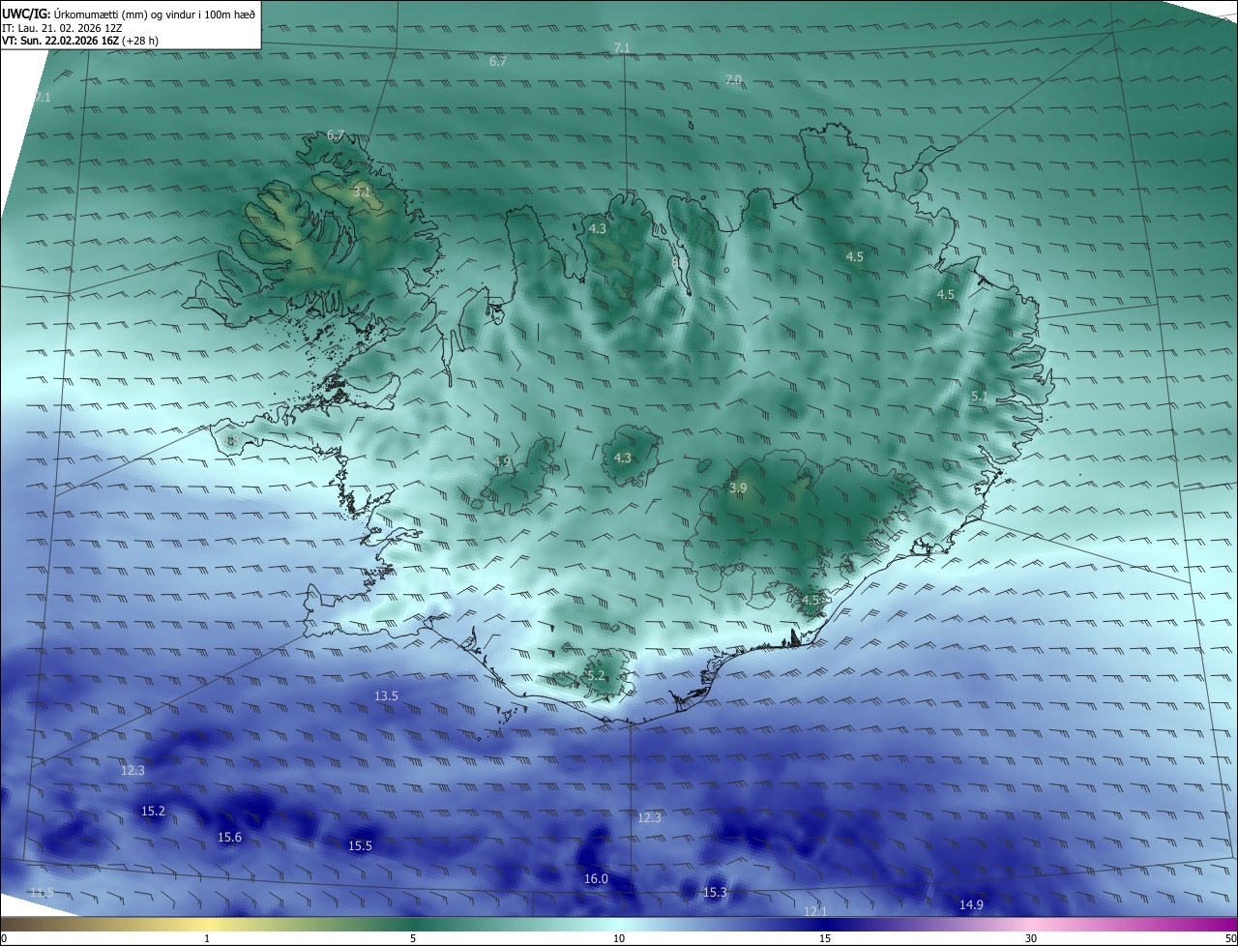The image size is (1238, 946).
Task: Click the 15.6 precipitable water value
Action: [229, 837]
